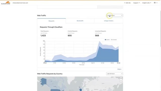Select the Cached Requests value 855
Image resolution: width=161 pixels, height=91 pixels.
coord(70,35)
